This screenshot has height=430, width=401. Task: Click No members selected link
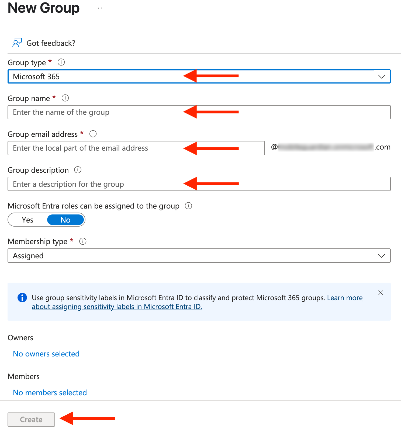pos(50,393)
